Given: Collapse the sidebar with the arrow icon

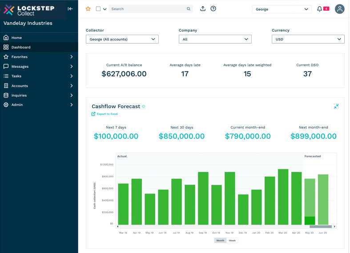Looking at the screenshot, I should 70,9.
